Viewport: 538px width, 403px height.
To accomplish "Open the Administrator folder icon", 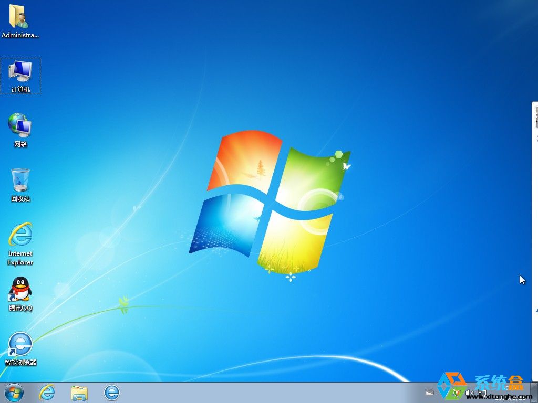I will pos(19,21).
